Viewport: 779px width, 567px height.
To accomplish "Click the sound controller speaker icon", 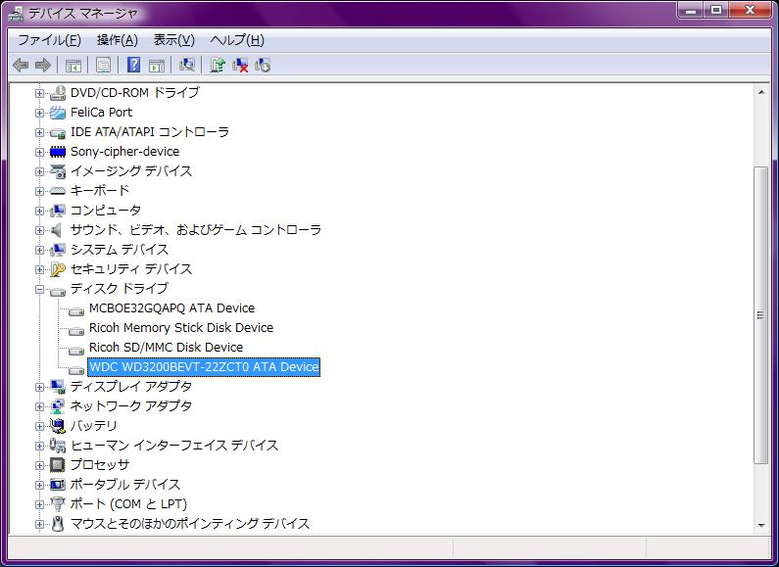I will tap(58, 230).
